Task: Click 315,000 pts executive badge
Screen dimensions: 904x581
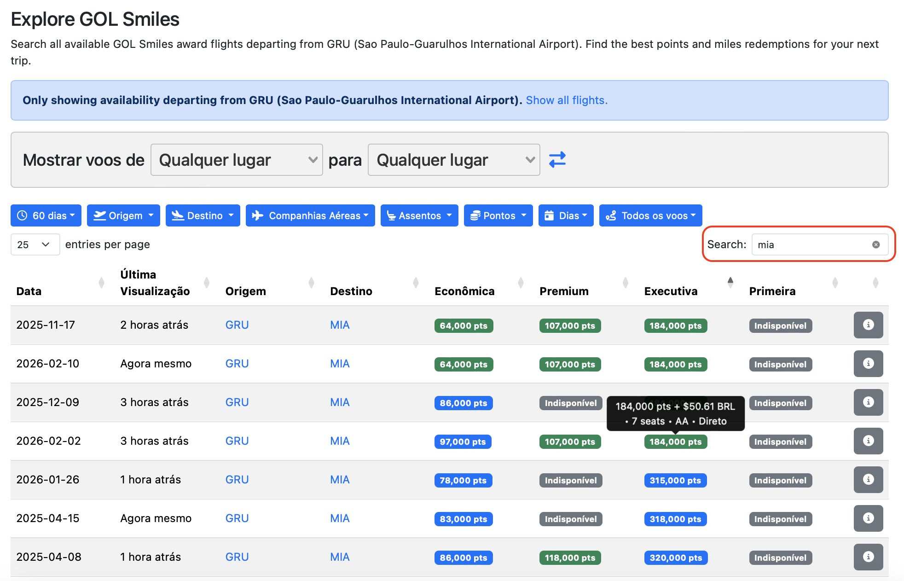Action: click(x=675, y=480)
